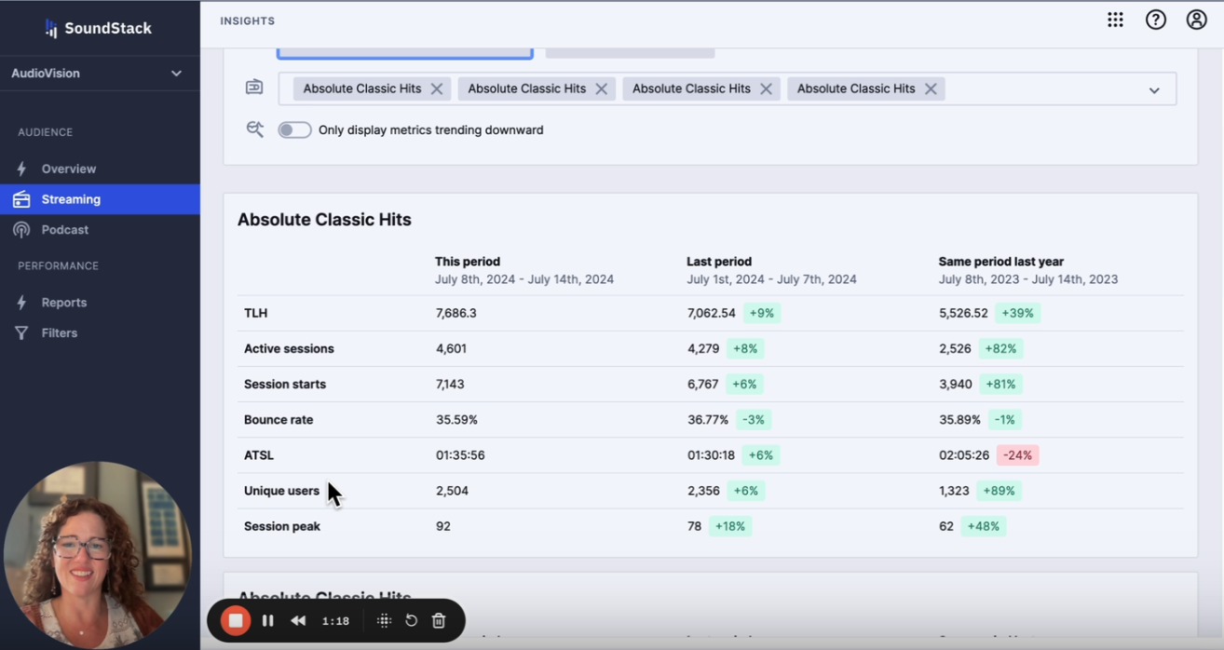Remove the first Absolute Classic Hits tag

(437, 89)
